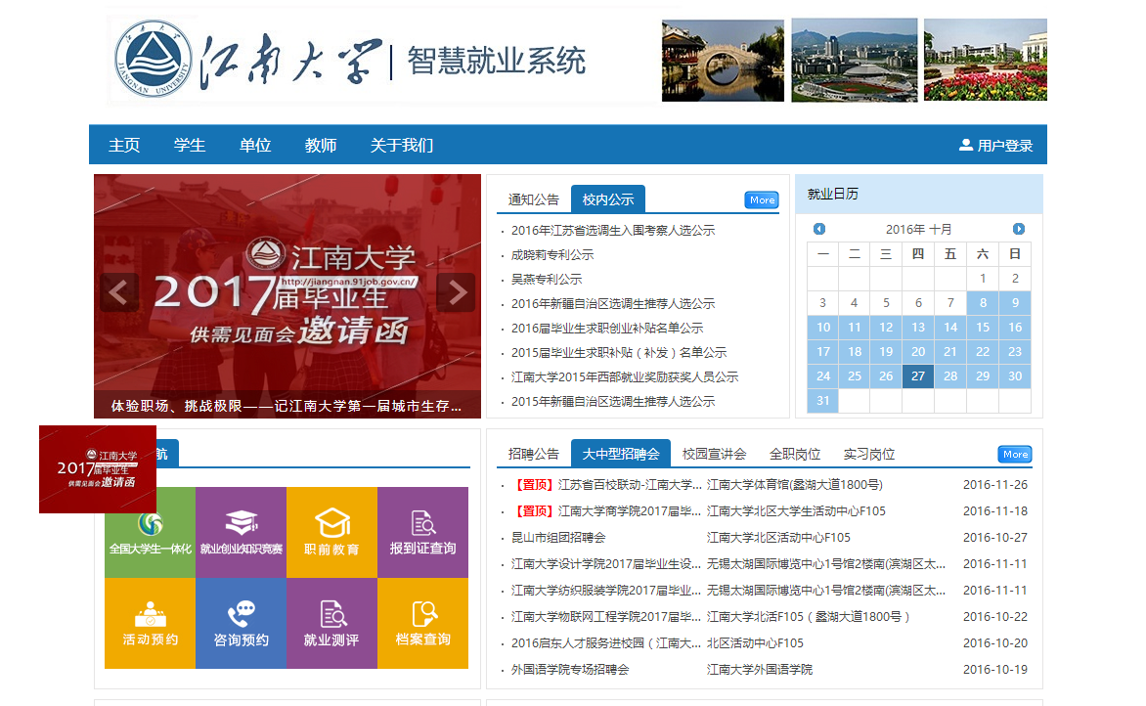The image size is (1146, 706).
Task: Open the 活动预约 tile
Action: (x=150, y=624)
